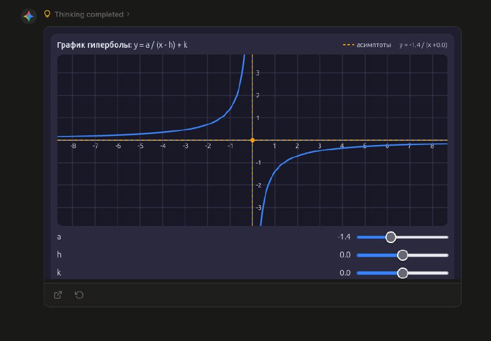The width and height of the screenshot is (491, 341).
Task: Expand the Thinking completed chevron
Action: click(x=128, y=14)
